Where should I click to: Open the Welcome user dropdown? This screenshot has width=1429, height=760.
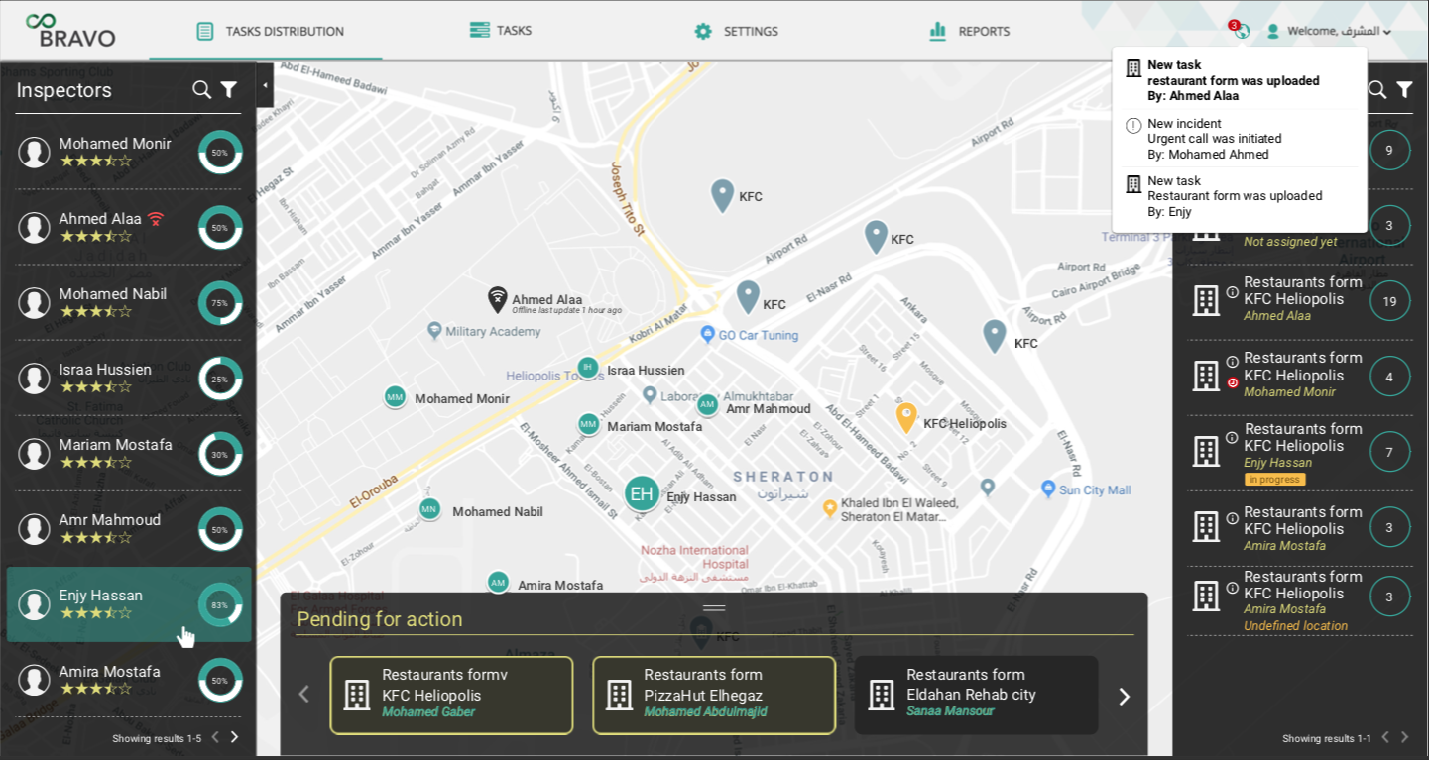tap(1330, 31)
